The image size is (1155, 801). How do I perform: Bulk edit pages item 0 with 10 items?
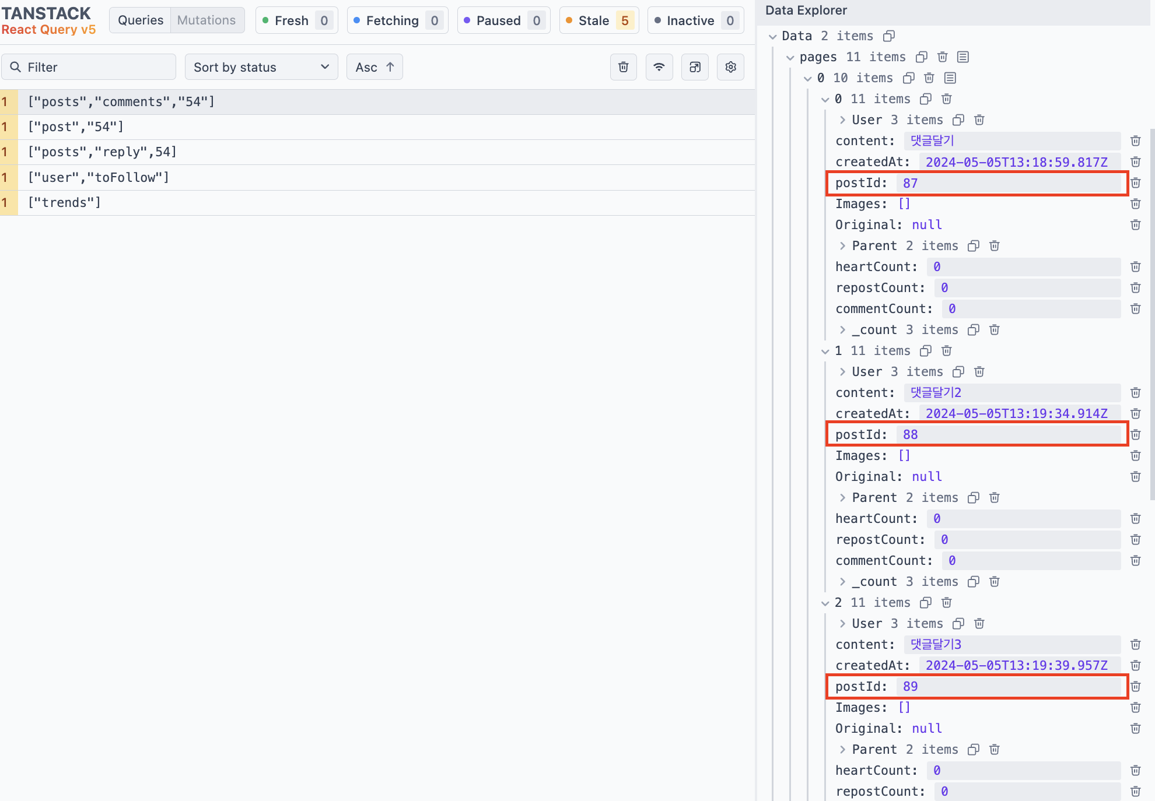[950, 78]
